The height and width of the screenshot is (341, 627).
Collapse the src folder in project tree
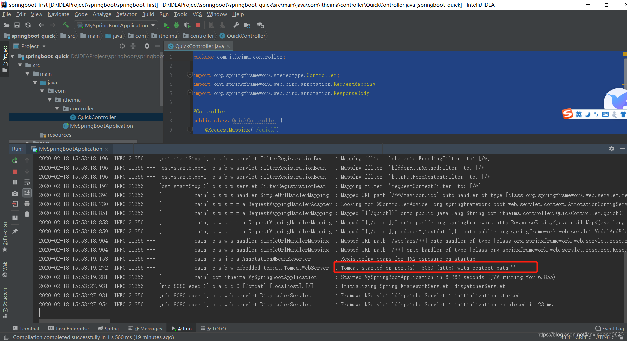click(20, 65)
